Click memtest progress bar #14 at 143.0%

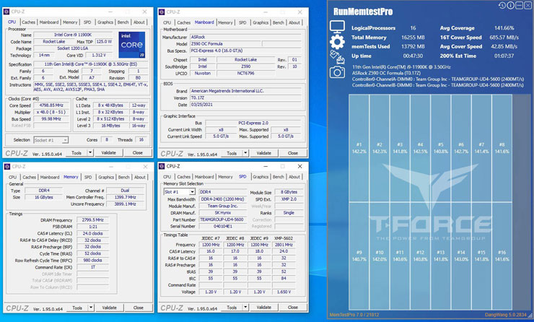(x=461, y=256)
